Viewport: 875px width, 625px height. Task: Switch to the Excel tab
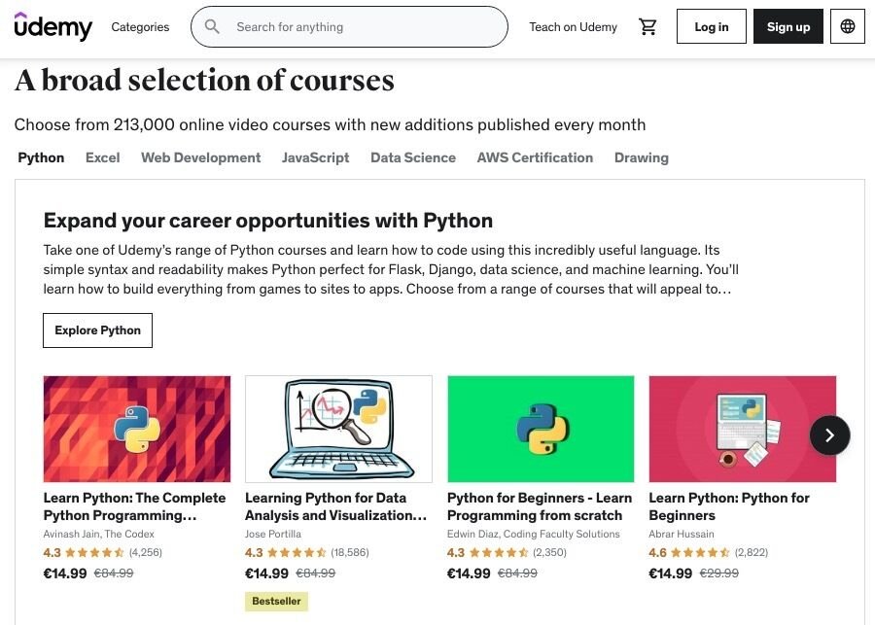click(x=102, y=157)
